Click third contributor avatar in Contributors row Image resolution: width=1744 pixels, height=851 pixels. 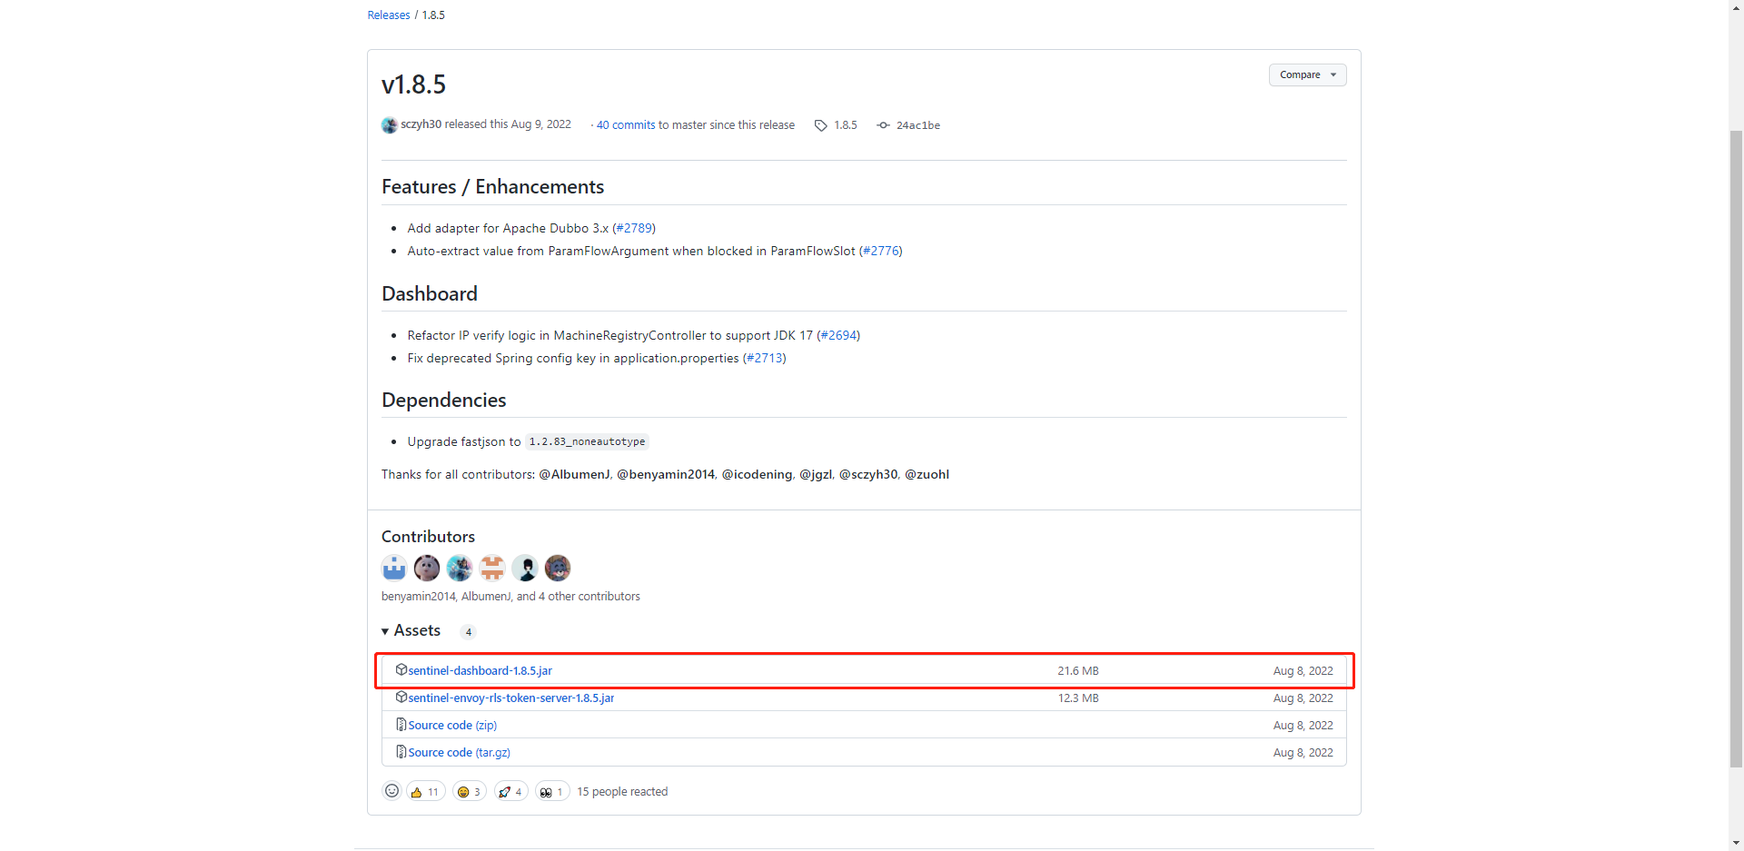(x=460, y=568)
